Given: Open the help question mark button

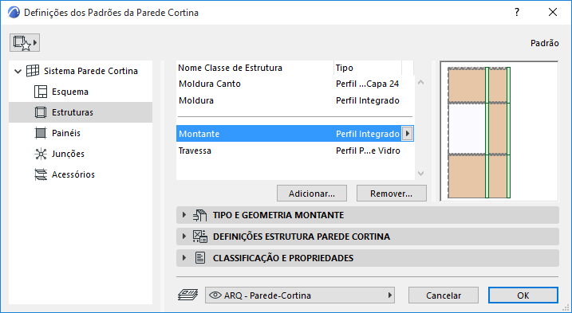Looking at the screenshot, I should (x=517, y=13).
